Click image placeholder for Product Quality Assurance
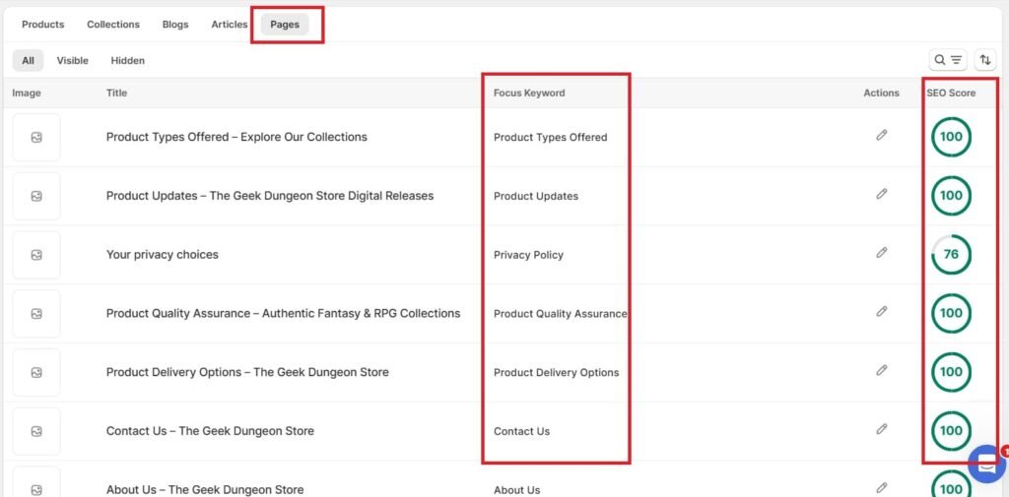Screen dimensions: 1009x497 (x=36, y=314)
